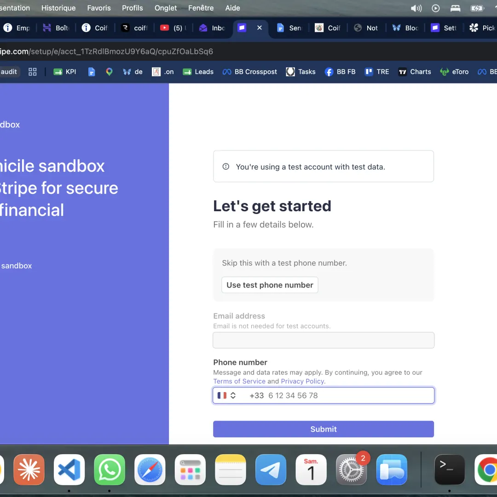
Task: Open the Onglet menu
Action: coord(166,8)
